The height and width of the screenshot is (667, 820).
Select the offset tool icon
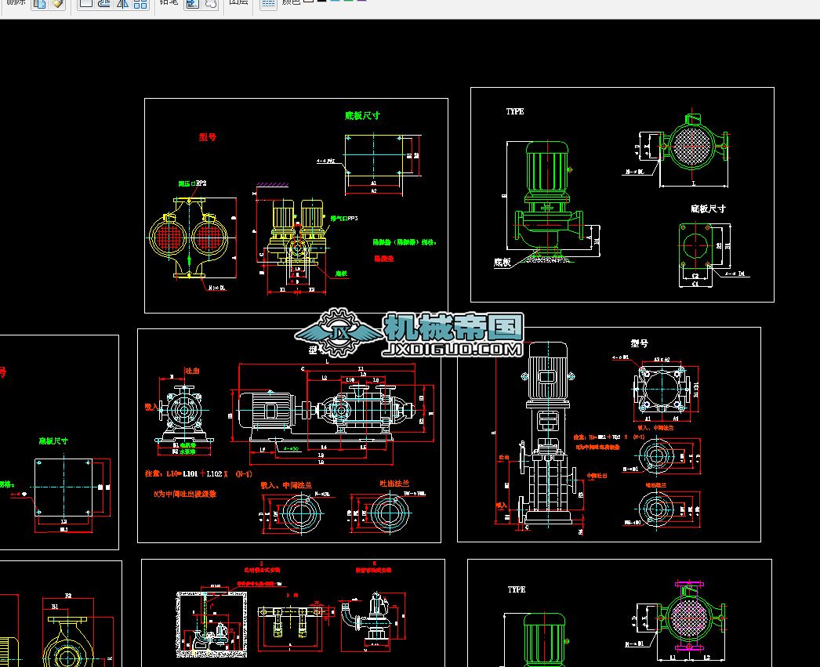[104, 4]
